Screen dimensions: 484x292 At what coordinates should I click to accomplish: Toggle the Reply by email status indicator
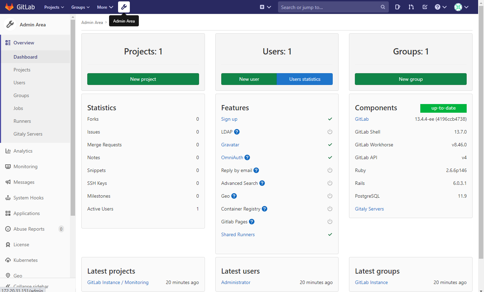click(330, 170)
